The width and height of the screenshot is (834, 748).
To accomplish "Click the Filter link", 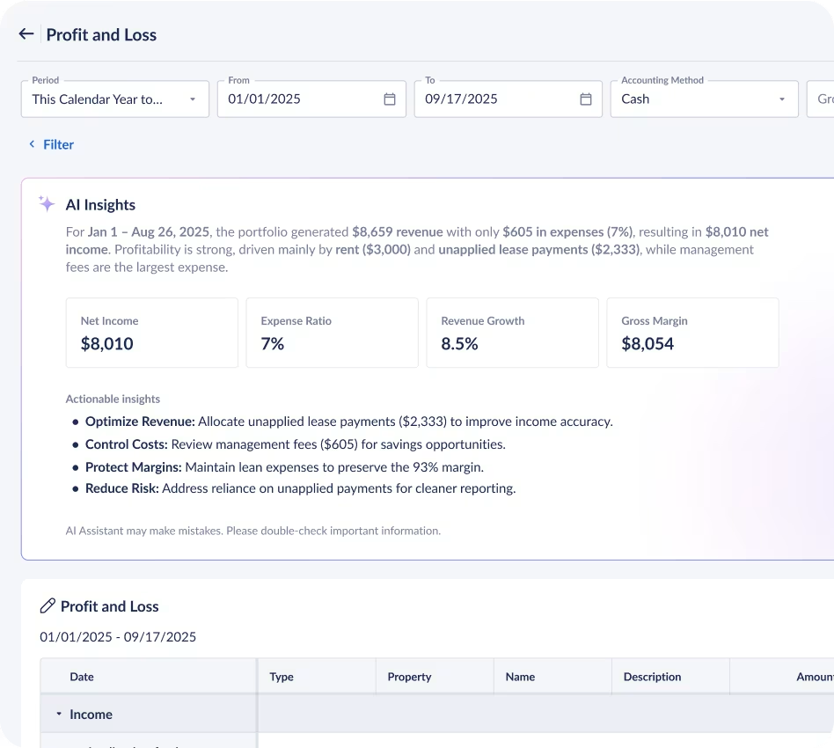I will 59,143.
